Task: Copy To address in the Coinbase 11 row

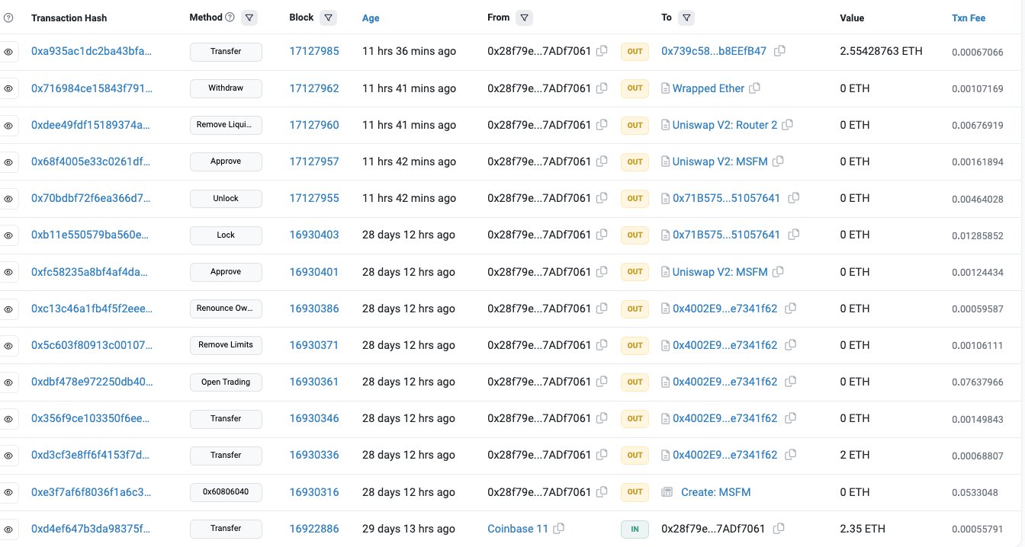Action: pyautogui.click(x=779, y=529)
